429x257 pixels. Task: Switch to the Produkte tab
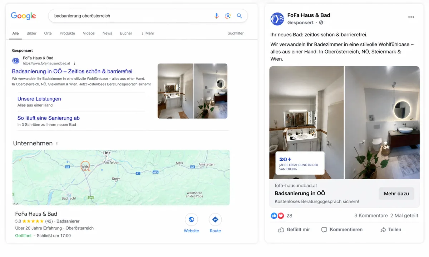click(x=67, y=33)
